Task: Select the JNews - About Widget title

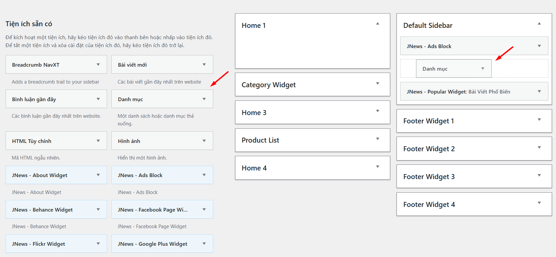Action: click(40, 175)
